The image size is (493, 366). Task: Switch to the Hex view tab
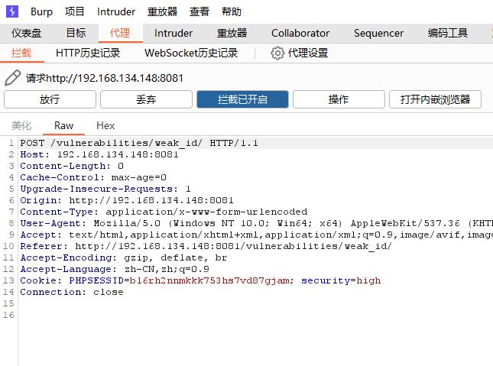pyautogui.click(x=105, y=125)
